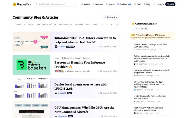
Task: Click the lightonai author avatar
Action: coord(135,90)
